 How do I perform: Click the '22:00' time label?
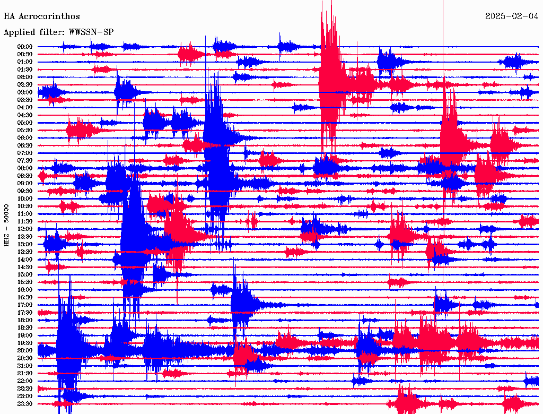[x=24, y=381]
